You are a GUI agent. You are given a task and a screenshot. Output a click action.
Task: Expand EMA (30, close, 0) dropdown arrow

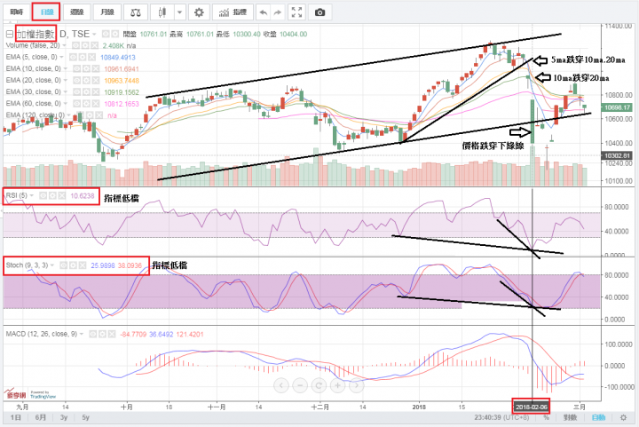click(x=65, y=91)
